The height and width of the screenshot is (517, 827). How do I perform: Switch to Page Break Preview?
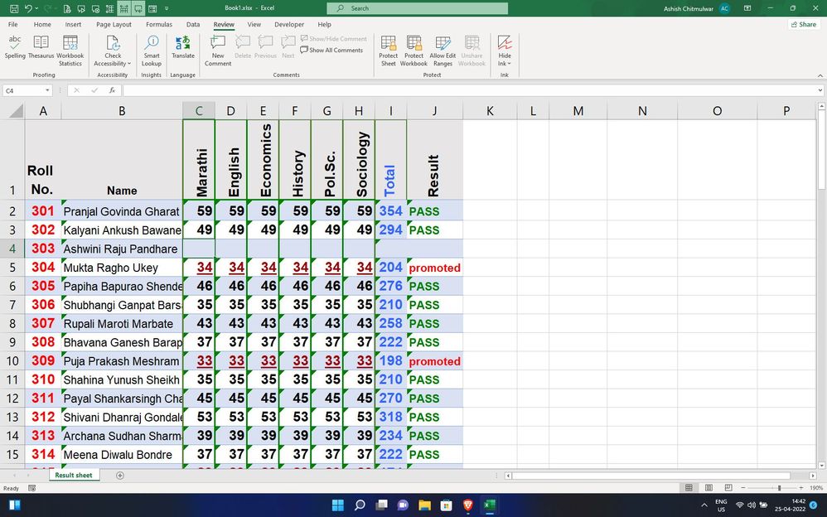(x=728, y=488)
